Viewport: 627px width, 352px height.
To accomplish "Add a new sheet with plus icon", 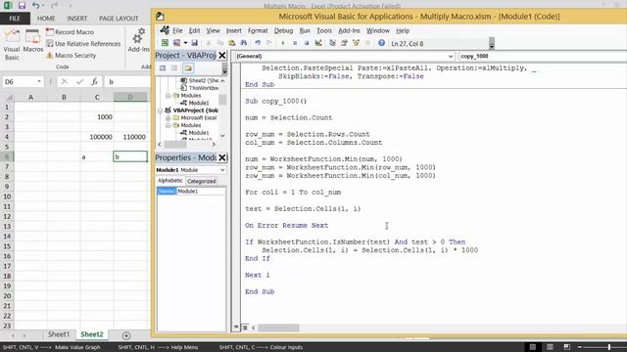I will [126, 335].
